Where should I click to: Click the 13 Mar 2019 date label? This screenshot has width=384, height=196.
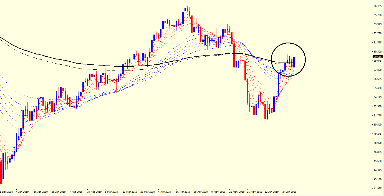(x=130, y=192)
